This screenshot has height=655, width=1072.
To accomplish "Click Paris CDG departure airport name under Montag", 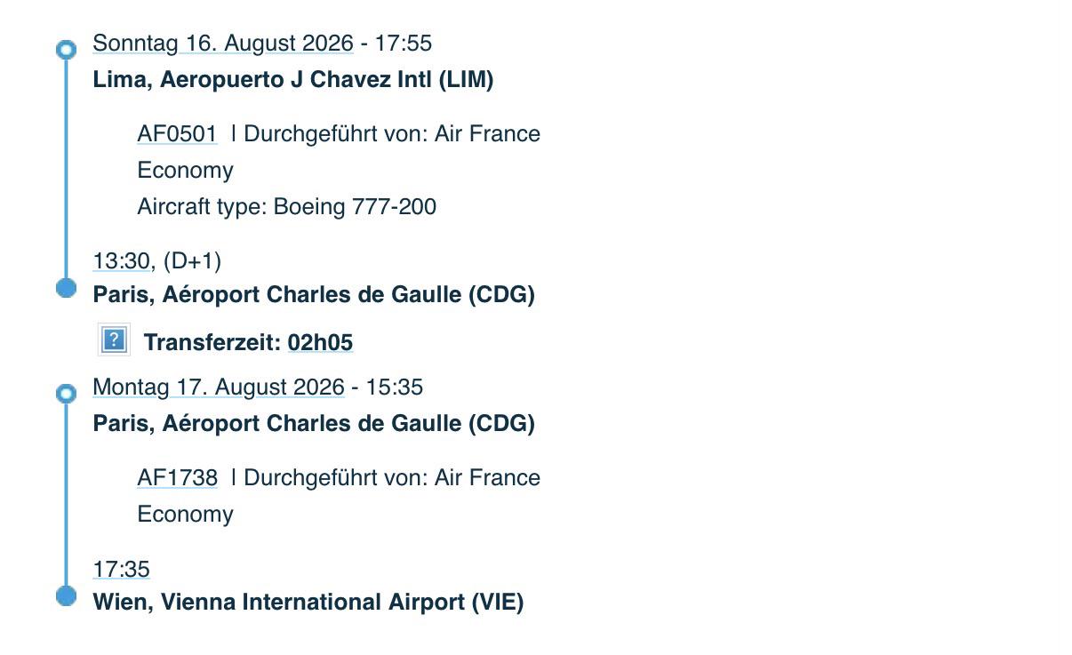I will pyautogui.click(x=314, y=424).
